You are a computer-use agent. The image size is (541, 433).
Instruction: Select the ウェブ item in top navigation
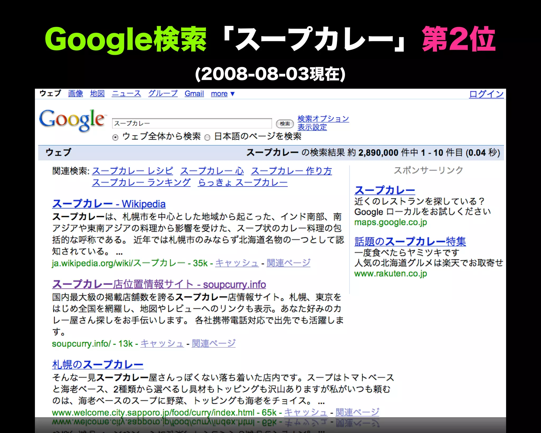50,93
